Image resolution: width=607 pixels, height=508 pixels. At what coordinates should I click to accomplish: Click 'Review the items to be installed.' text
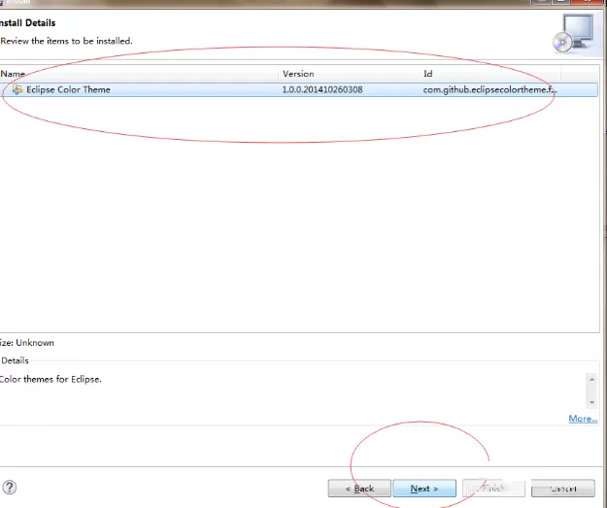coord(66,41)
